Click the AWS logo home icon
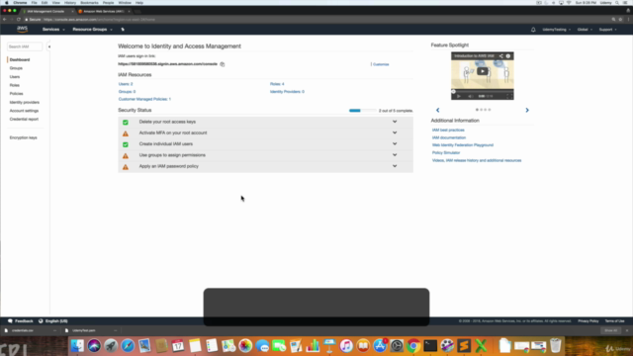633x356 pixels. pos(22,29)
